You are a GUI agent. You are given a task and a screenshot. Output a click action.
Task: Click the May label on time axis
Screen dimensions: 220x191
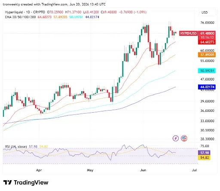point(90,170)
